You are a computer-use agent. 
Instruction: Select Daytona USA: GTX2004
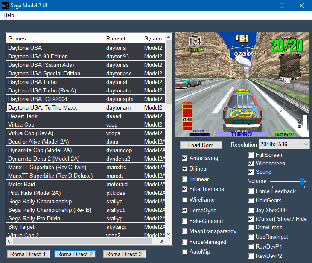[85, 99]
